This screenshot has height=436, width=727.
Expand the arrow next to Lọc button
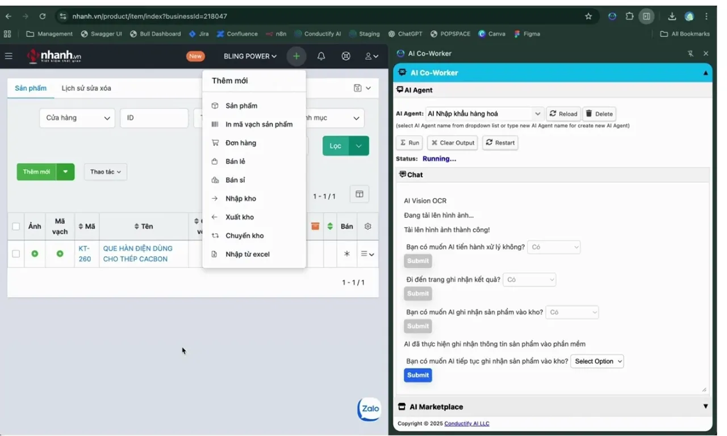(x=359, y=146)
